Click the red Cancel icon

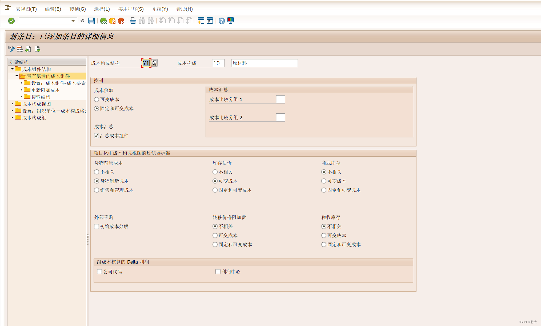pyautogui.click(x=121, y=21)
